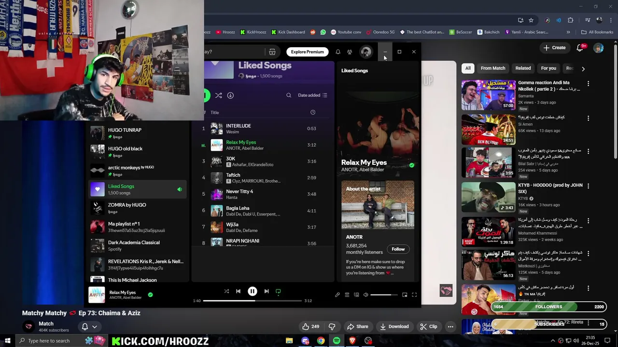Open channel notification preference dropdown
Screen dimensions: 618x347
[89, 327]
